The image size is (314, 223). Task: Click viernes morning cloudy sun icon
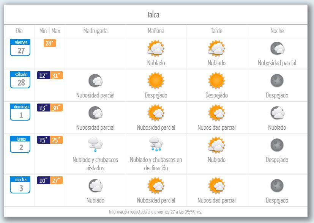click(x=156, y=49)
